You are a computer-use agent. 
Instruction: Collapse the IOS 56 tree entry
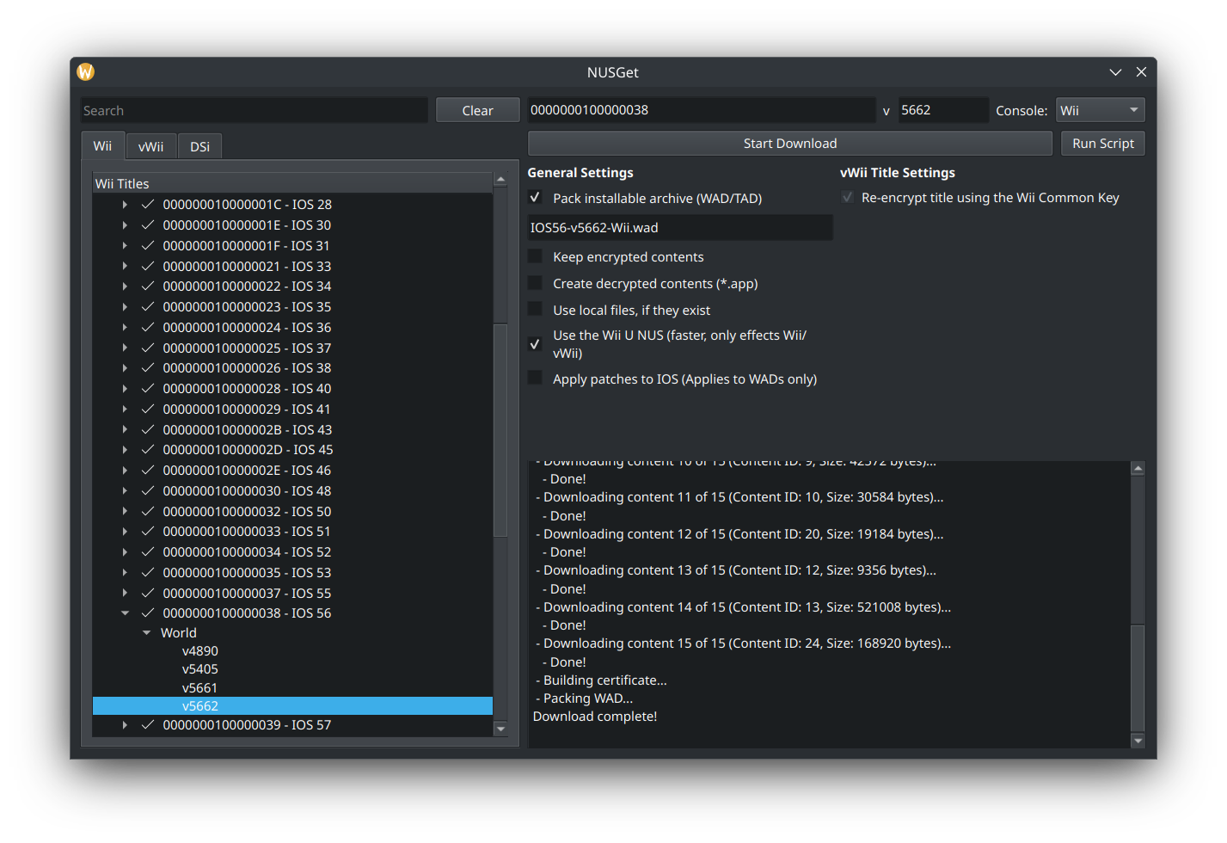pyautogui.click(x=125, y=613)
